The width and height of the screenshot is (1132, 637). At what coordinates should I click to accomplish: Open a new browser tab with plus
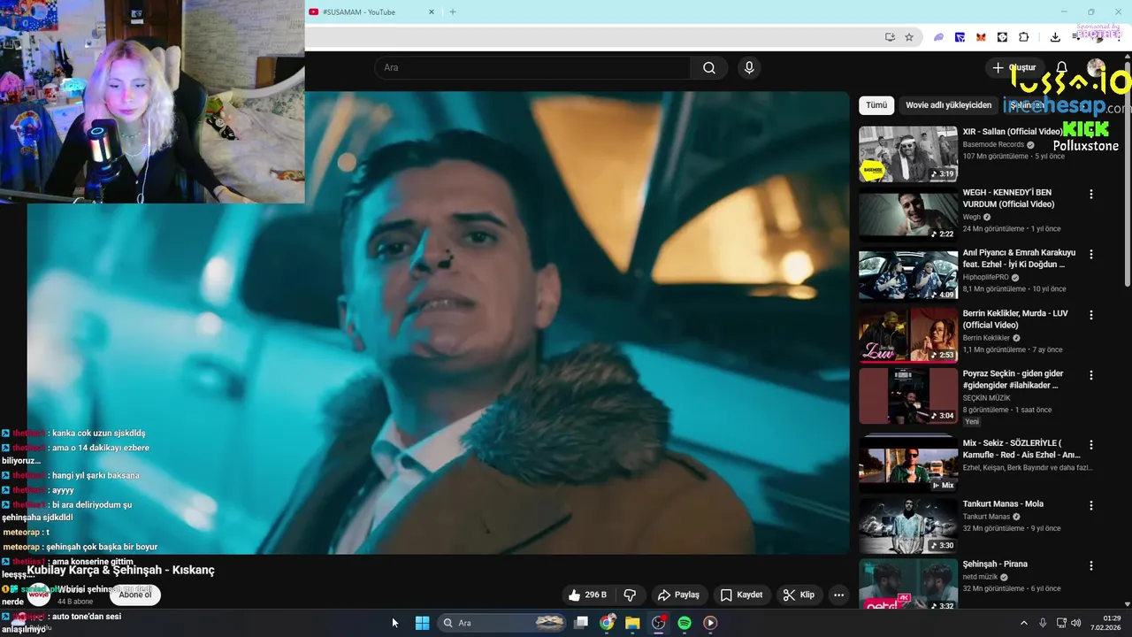(453, 12)
